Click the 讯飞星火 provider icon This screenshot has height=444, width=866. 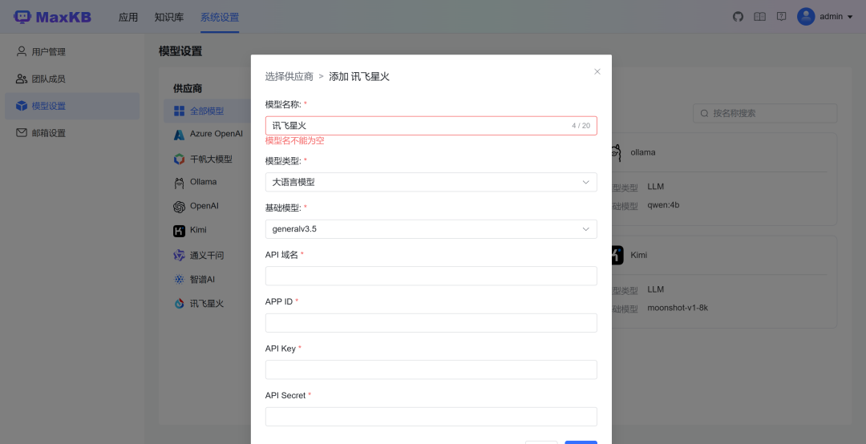click(x=179, y=303)
